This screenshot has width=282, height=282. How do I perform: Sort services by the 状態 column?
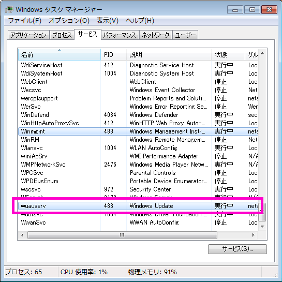228,54
